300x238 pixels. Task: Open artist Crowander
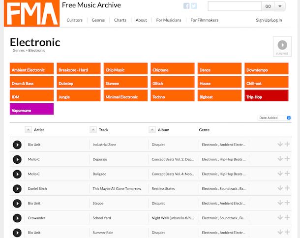click(36, 218)
